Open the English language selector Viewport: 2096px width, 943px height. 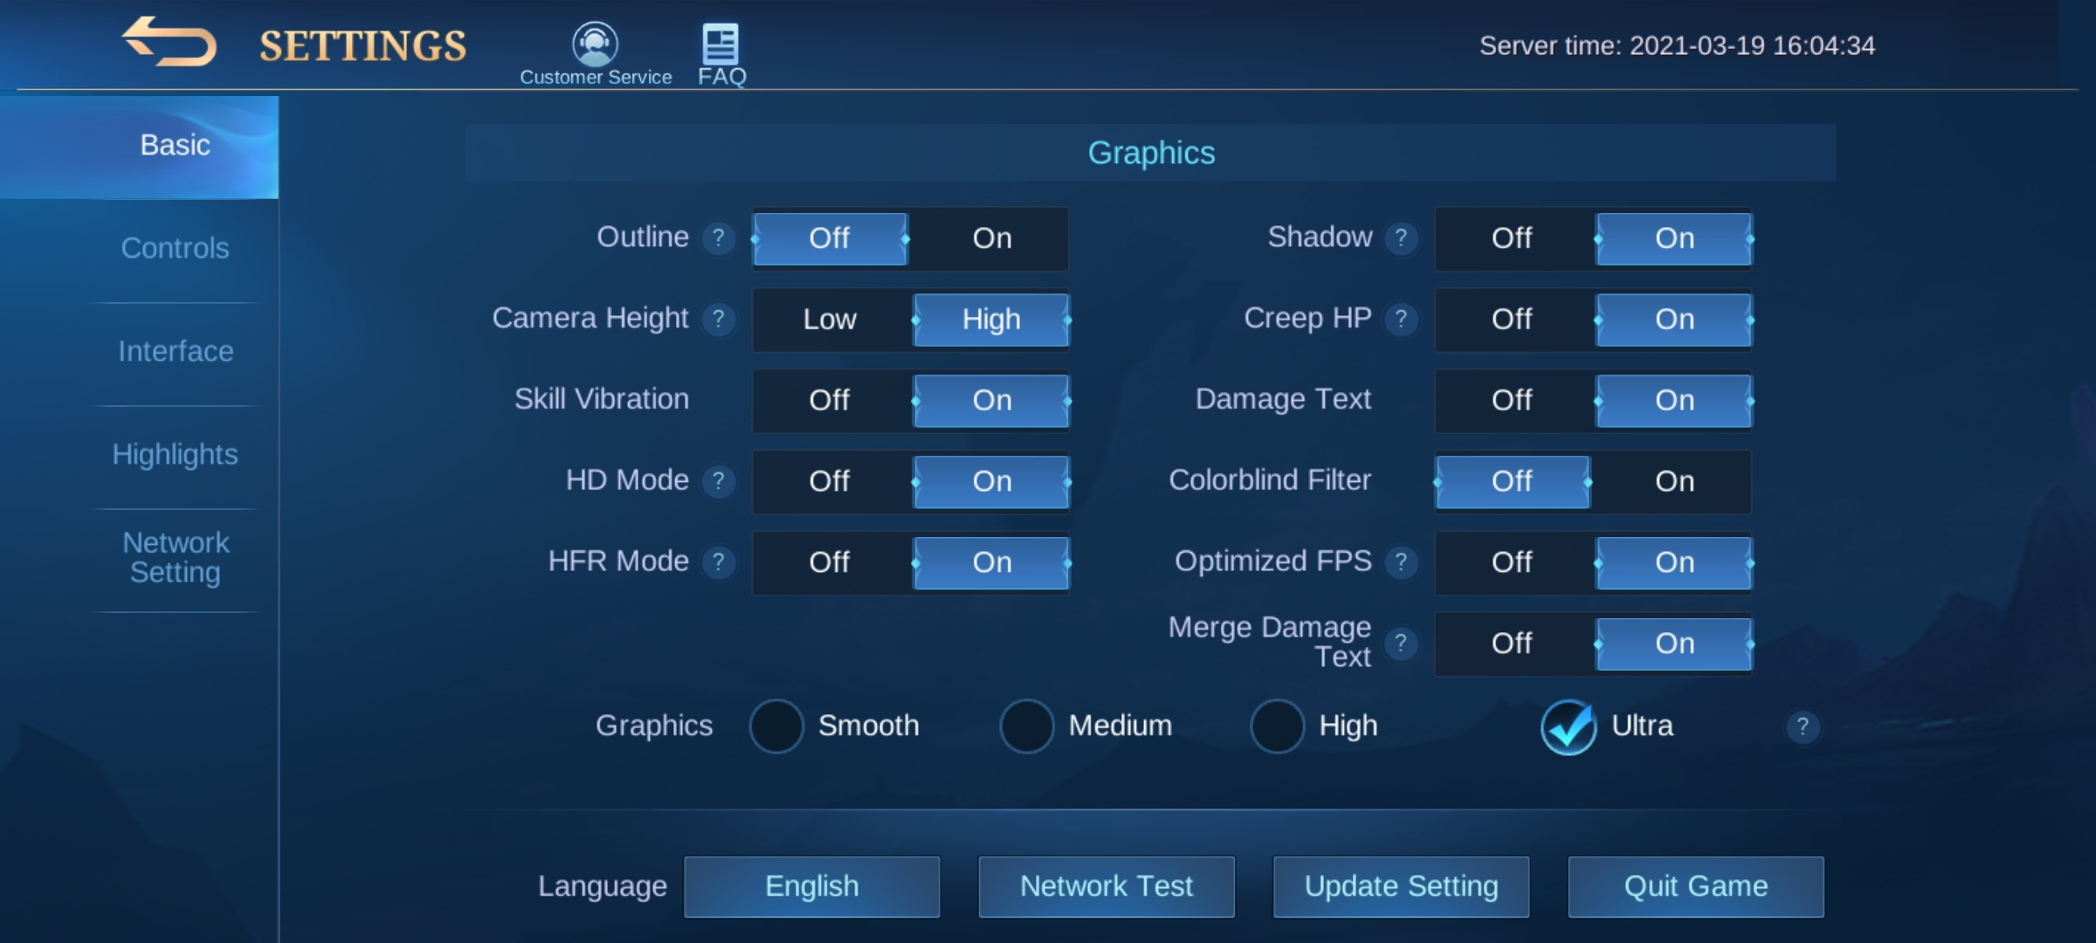coord(811,886)
